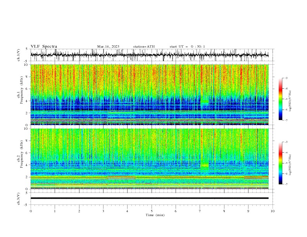Click the '-7' tick on ch.1 colorbar
Image resolution: width=307 pixels, height=237 pixels.
coord(286,120)
